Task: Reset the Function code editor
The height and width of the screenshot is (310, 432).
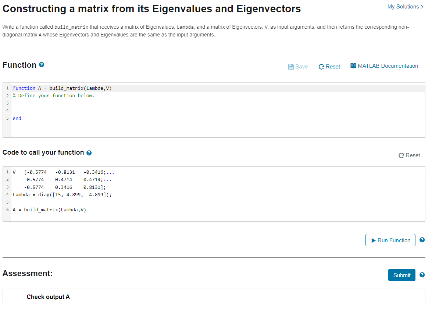Action: click(329, 67)
